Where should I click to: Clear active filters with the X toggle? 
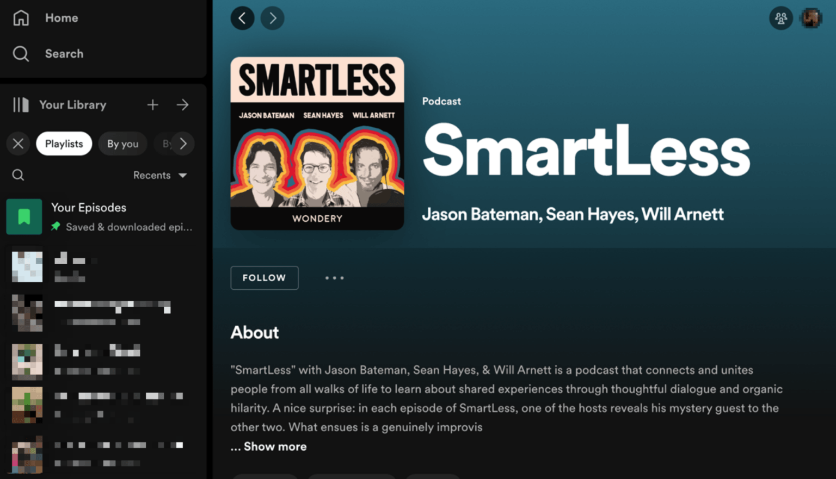tap(18, 144)
